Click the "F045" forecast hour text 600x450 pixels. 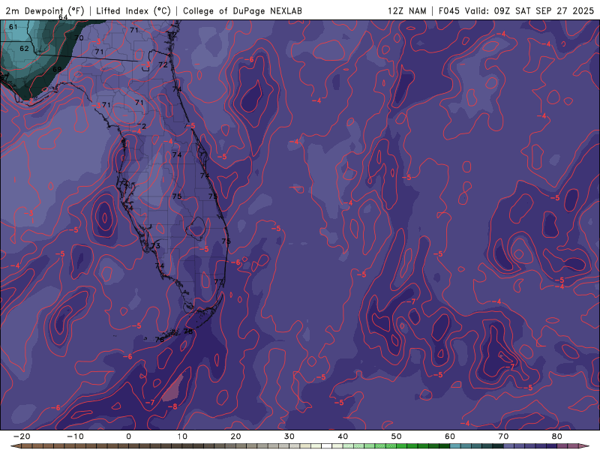[x=449, y=10]
